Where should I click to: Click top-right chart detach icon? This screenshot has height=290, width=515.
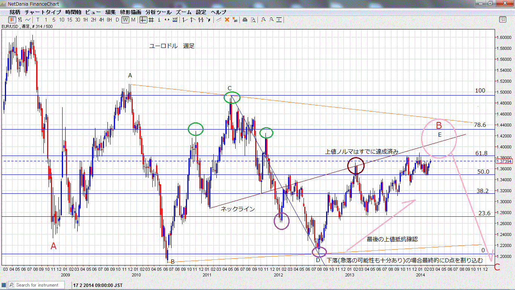[x=503, y=20]
